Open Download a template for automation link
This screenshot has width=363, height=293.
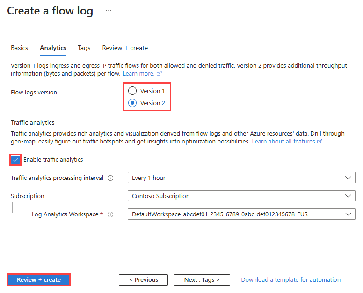[290, 280]
